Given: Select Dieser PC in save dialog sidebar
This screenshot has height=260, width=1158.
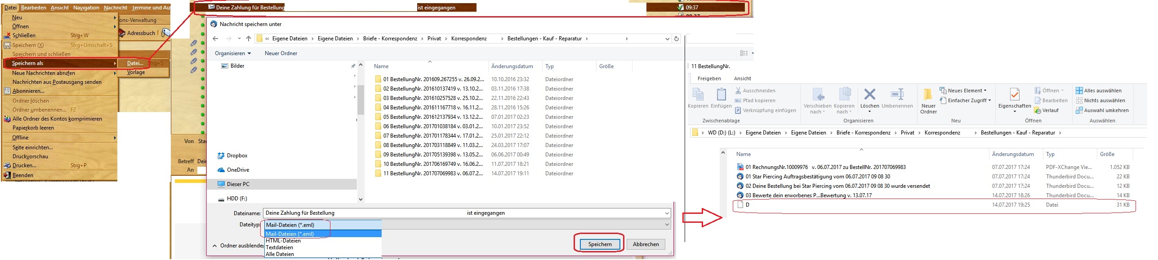Looking at the screenshot, I should (x=234, y=184).
